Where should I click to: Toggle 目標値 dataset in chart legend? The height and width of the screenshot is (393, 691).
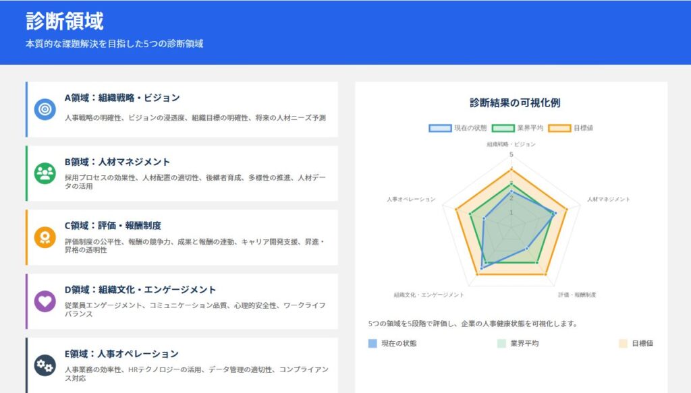point(571,128)
